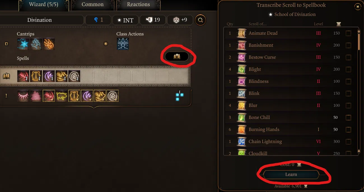Check the box for Blight scroll
Viewport: 364px width, 192px height.
click(x=348, y=69)
